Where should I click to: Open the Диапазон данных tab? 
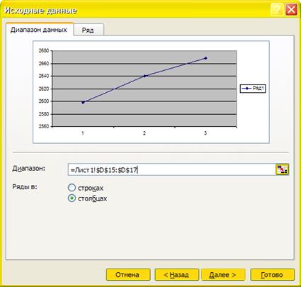pyautogui.click(x=40, y=30)
